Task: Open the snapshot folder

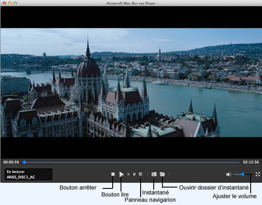Action: click(x=162, y=174)
